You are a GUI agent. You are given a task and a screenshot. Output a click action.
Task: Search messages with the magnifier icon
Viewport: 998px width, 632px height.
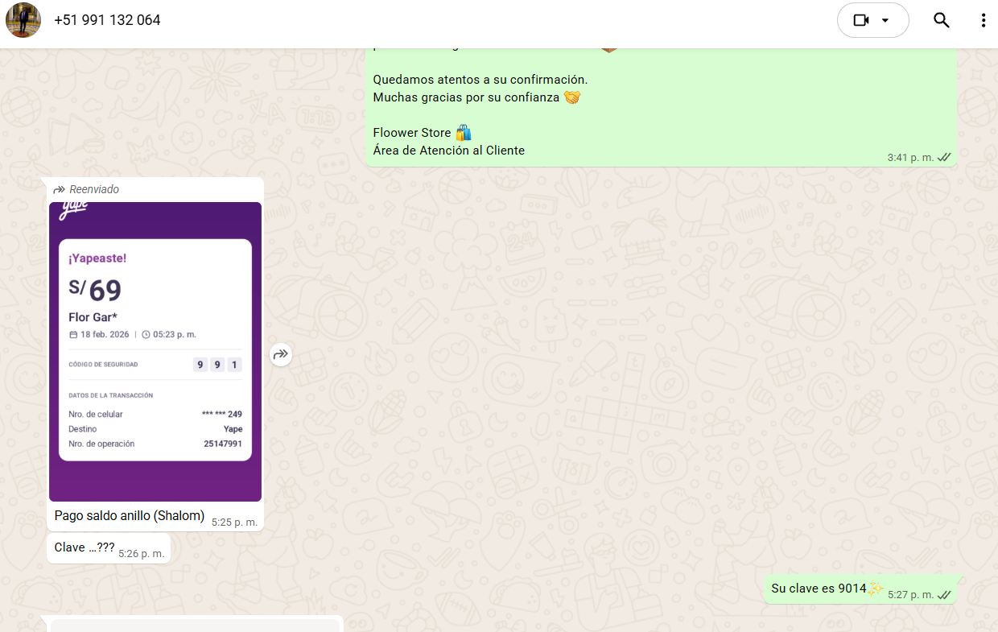tap(941, 20)
